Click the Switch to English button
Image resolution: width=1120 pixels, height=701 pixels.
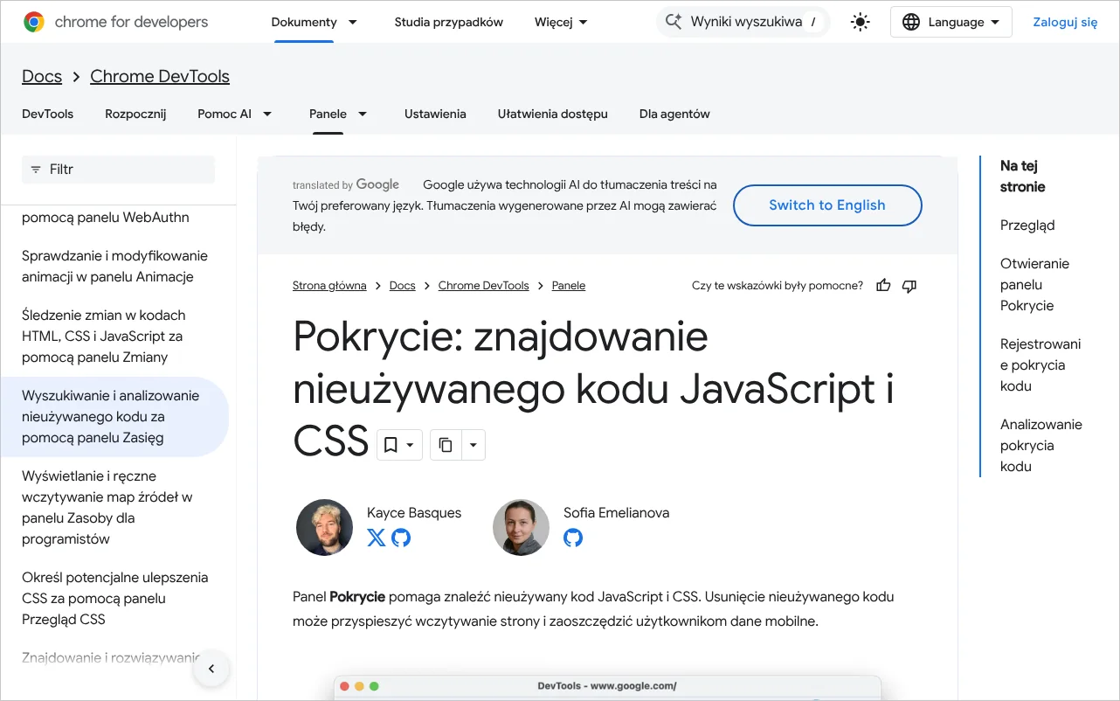pyautogui.click(x=827, y=205)
